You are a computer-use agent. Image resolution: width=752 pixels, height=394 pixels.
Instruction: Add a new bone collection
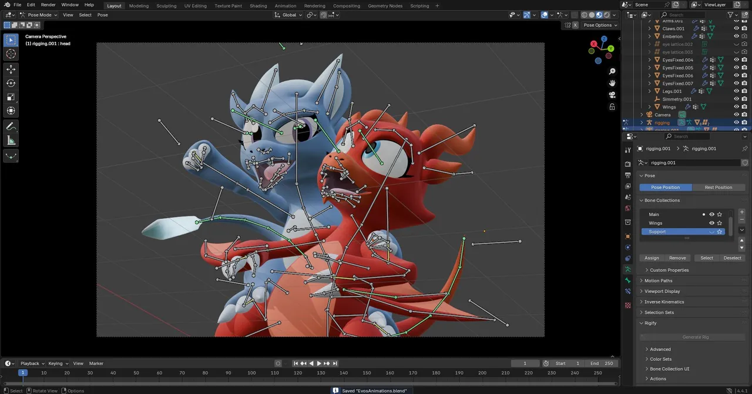coord(742,212)
